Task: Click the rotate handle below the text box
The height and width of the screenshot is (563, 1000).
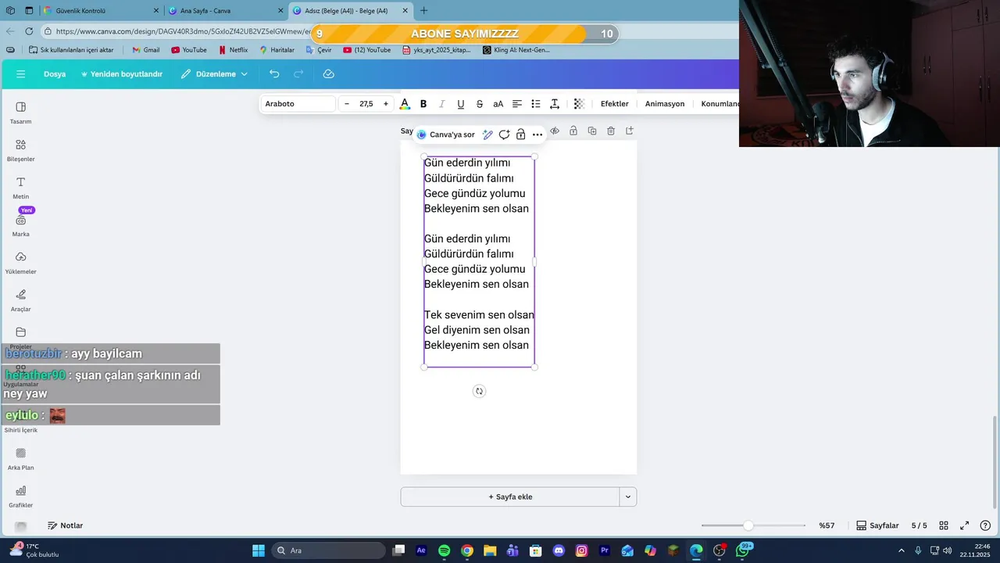Action: [480, 391]
